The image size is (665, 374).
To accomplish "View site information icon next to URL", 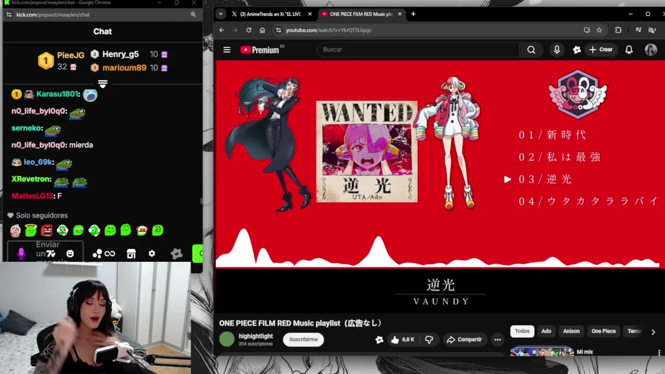I will (x=278, y=30).
